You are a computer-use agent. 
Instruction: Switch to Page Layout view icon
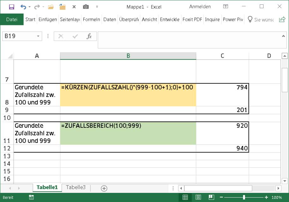click(198, 197)
